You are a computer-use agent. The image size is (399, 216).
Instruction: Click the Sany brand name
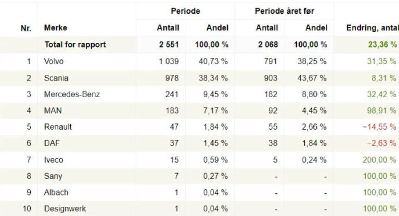point(53,176)
